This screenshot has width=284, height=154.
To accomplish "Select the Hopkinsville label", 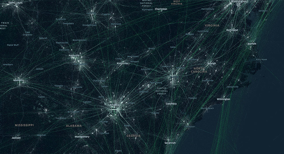I will pos(62,43).
